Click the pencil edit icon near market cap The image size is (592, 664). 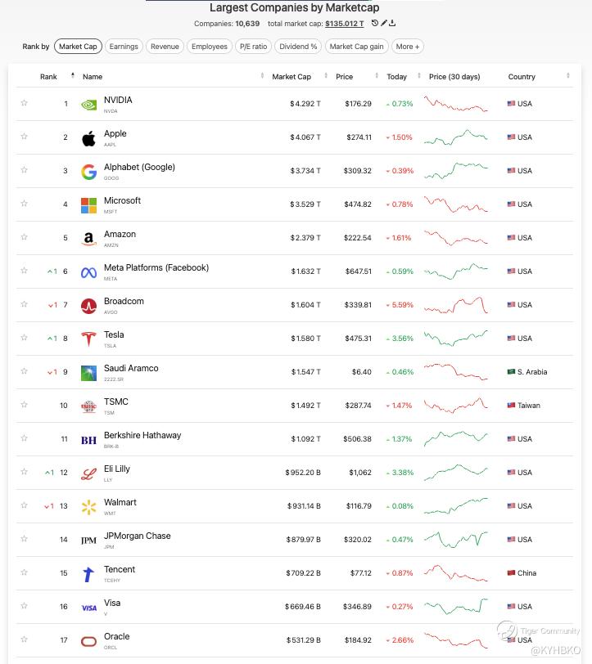(384, 24)
